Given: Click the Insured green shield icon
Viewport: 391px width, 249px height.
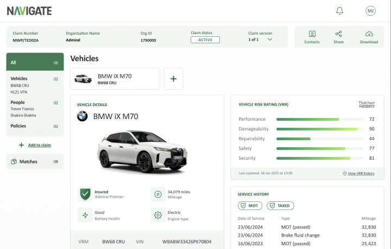Looking at the screenshot, I should point(85,194).
